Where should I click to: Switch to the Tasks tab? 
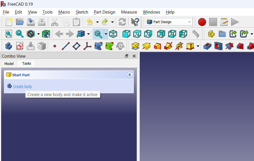pyautogui.click(x=27, y=63)
